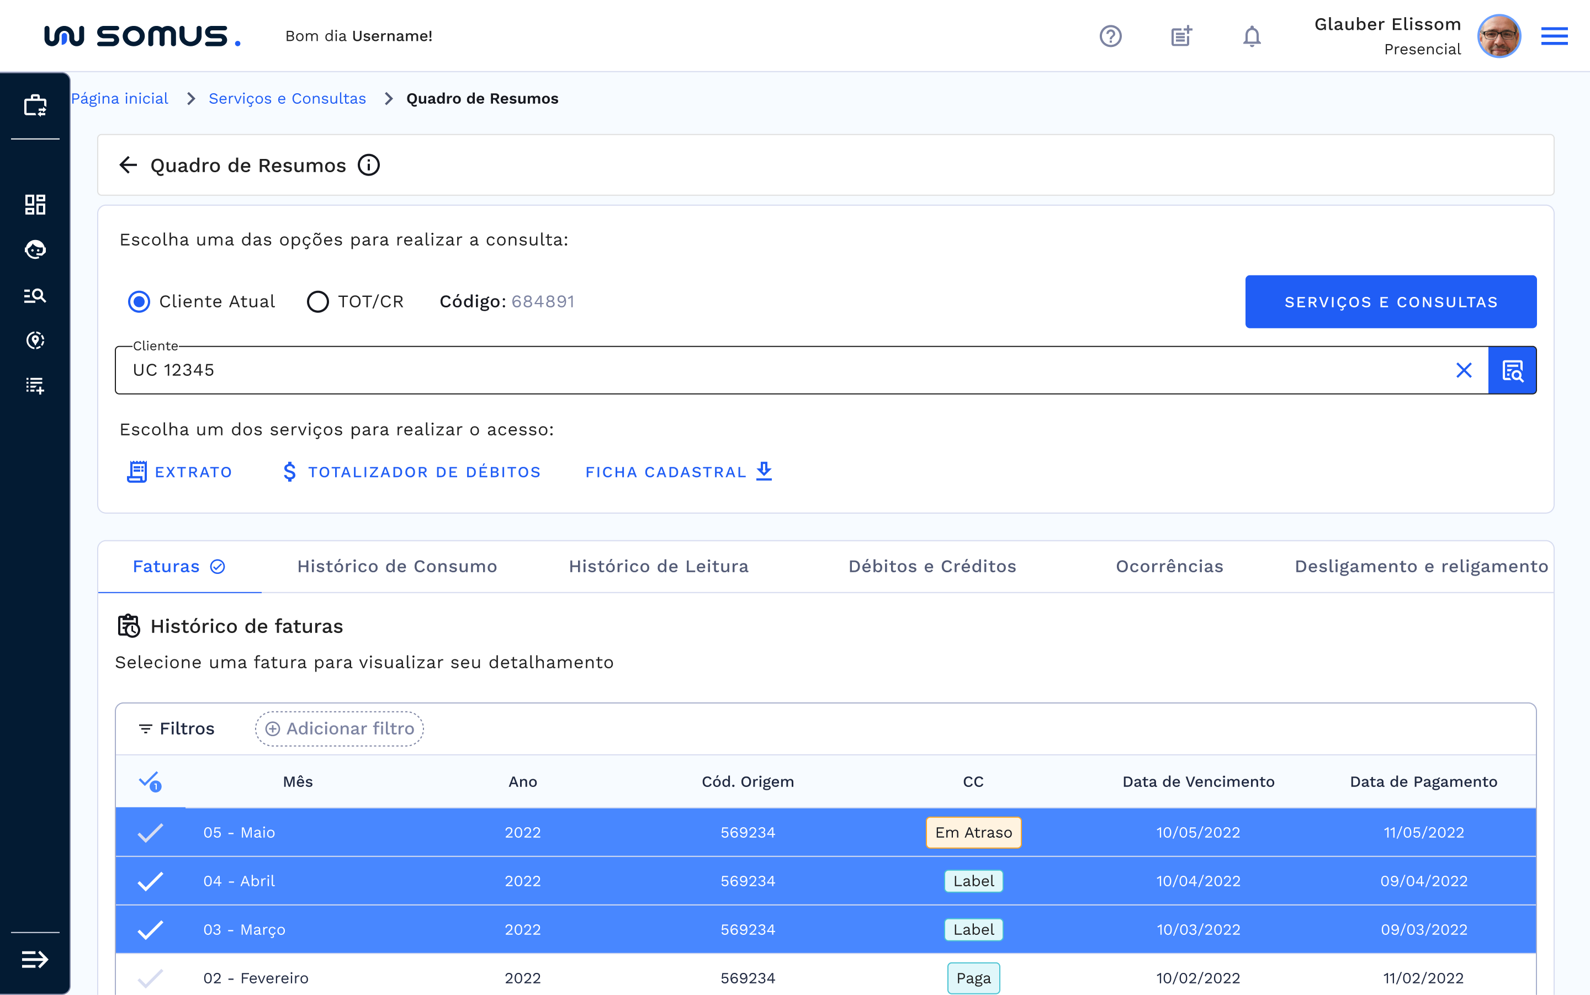1590x995 pixels.
Task: Click the Serviços e Consultas button
Action: click(1391, 302)
